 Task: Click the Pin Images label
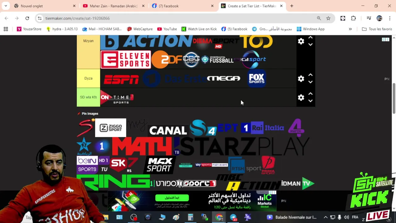pyautogui.click(x=90, y=114)
